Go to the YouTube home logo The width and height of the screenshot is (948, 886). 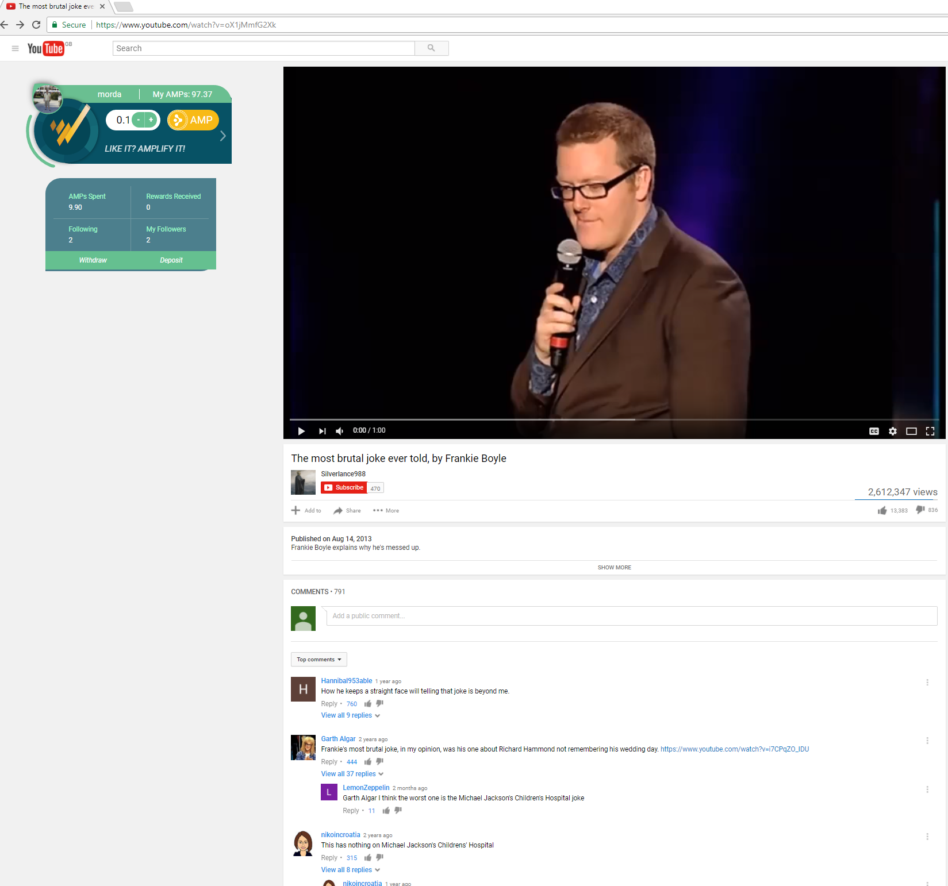click(x=46, y=48)
